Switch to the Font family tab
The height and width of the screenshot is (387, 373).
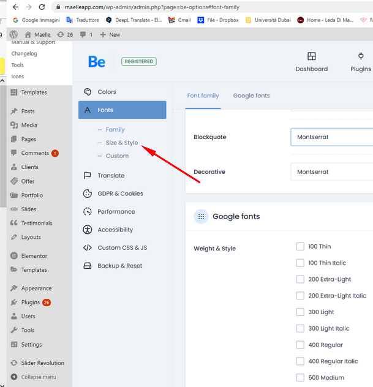203,96
